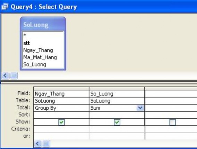Screen dimensions: 197x149
Task: Click Criteria cell under Ngay_Thang column
Action: coord(61,129)
